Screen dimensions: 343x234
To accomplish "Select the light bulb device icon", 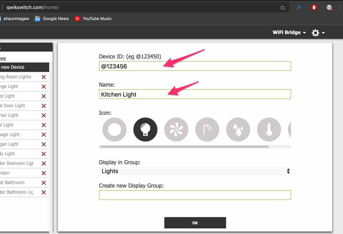I will point(145,130).
